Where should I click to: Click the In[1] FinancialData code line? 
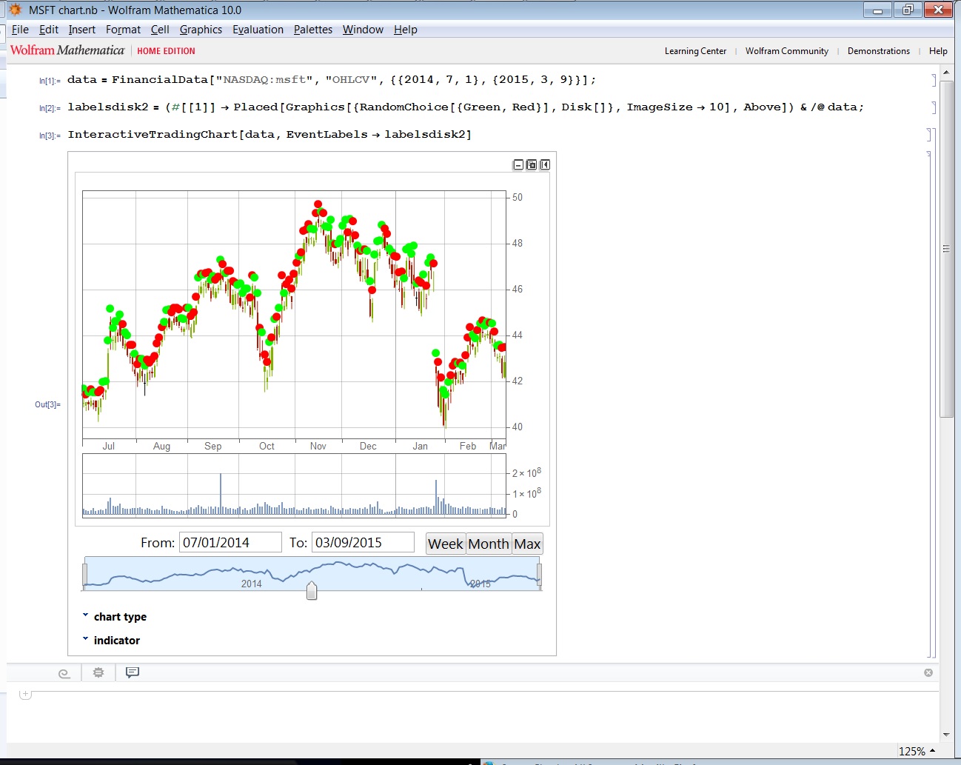coord(332,79)
